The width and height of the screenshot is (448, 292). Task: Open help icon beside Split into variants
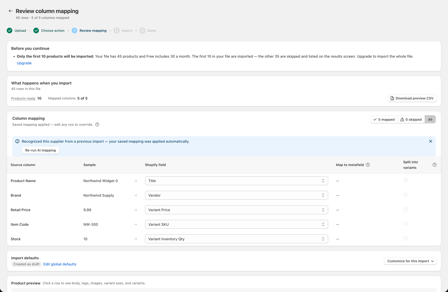click(x=435, y=165)
